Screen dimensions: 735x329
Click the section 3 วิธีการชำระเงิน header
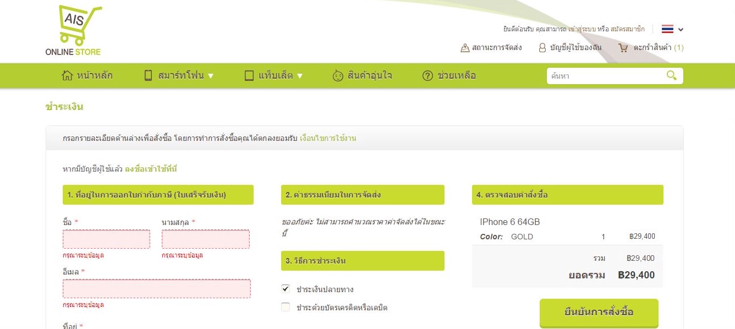(363, 261)
